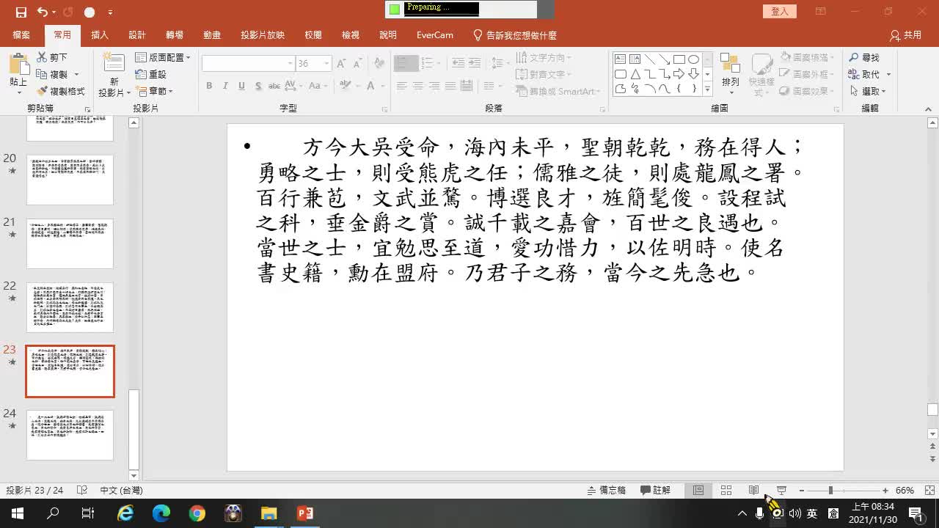Click the Notes (備忘稿) status bar button
Viewport: 939px width, 528px height.
pyautogui.click(x=607, y=490)
